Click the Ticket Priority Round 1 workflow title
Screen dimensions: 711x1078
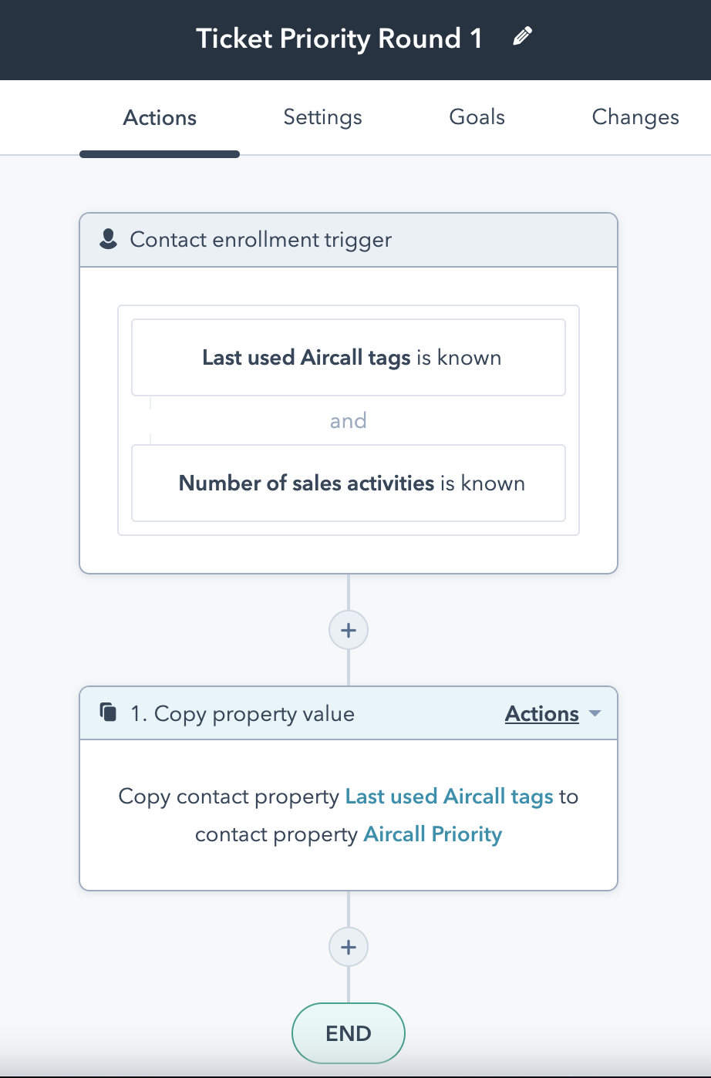[x=339, y=39]
